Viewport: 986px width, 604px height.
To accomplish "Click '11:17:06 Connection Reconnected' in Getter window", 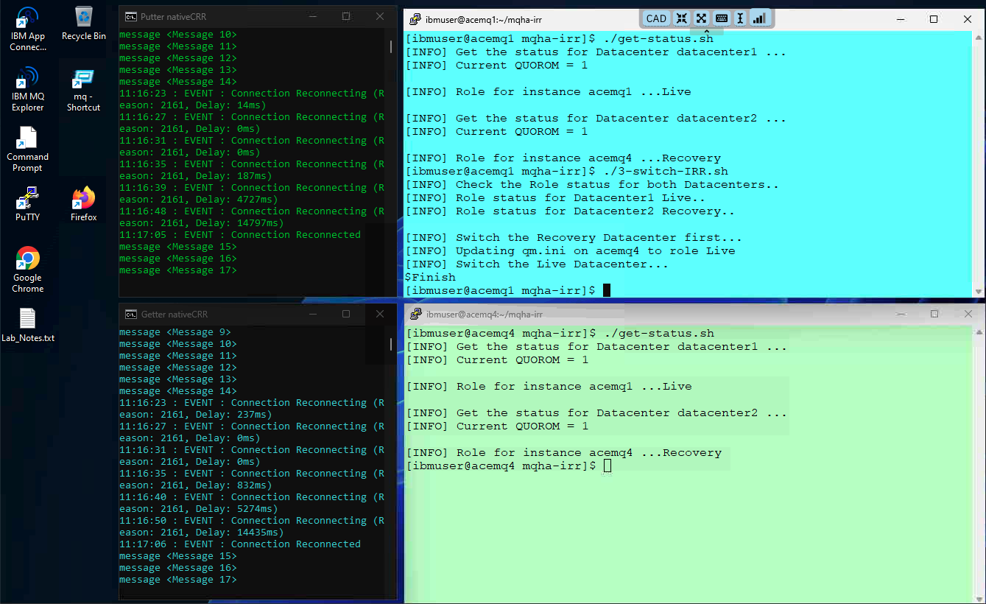I will (240, 544).
